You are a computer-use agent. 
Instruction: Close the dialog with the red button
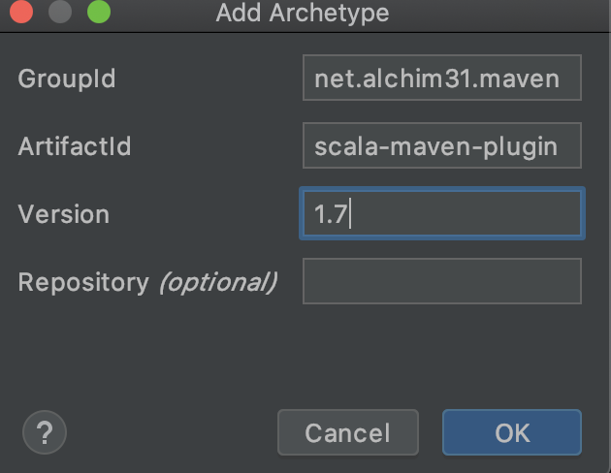pos(21,12)
